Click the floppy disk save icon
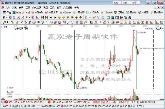This screenshot has width=165, height=109. coord(121,17)
